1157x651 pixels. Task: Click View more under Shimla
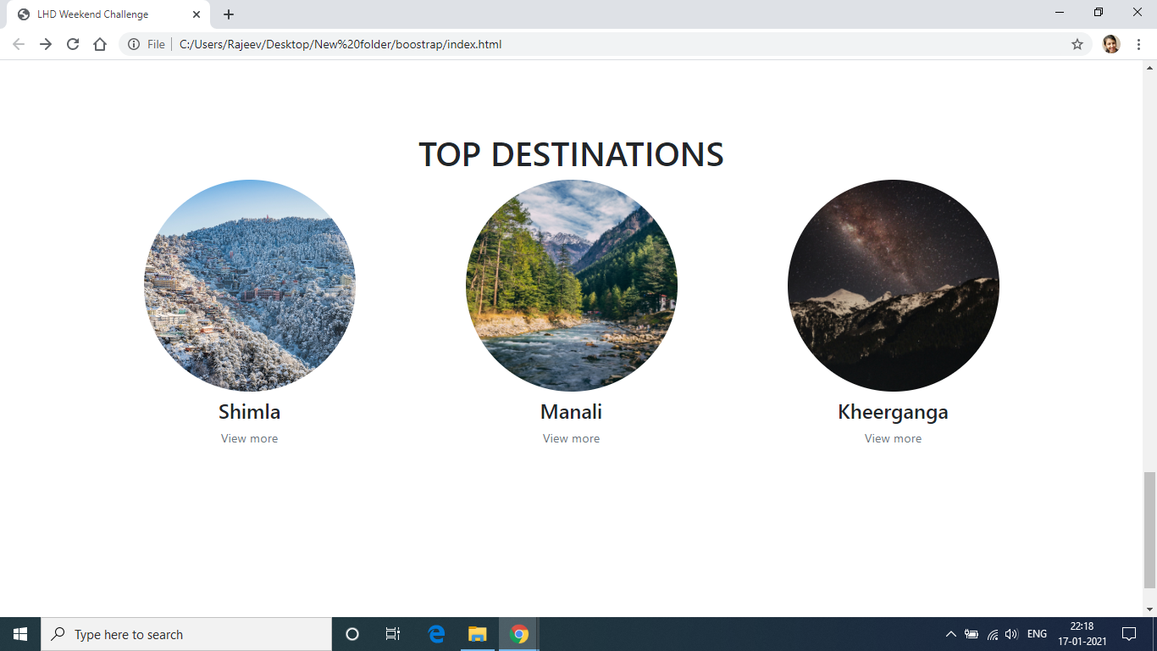click(249, 438)
